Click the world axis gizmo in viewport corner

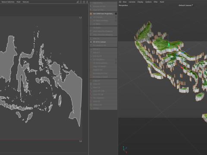click(125, 149)
